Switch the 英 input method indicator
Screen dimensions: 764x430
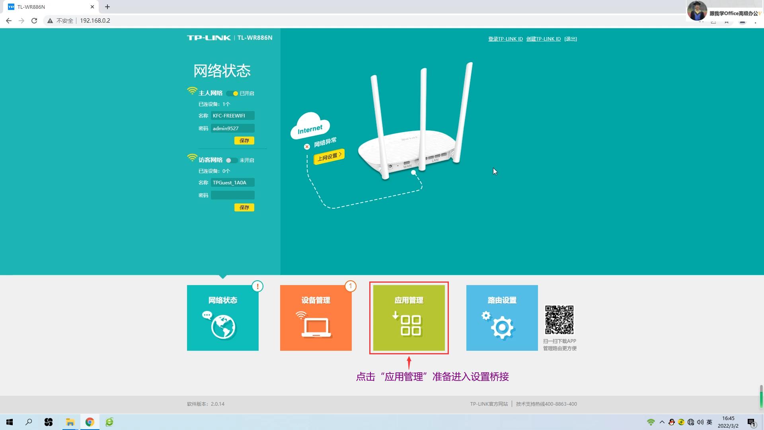[709, 422]
